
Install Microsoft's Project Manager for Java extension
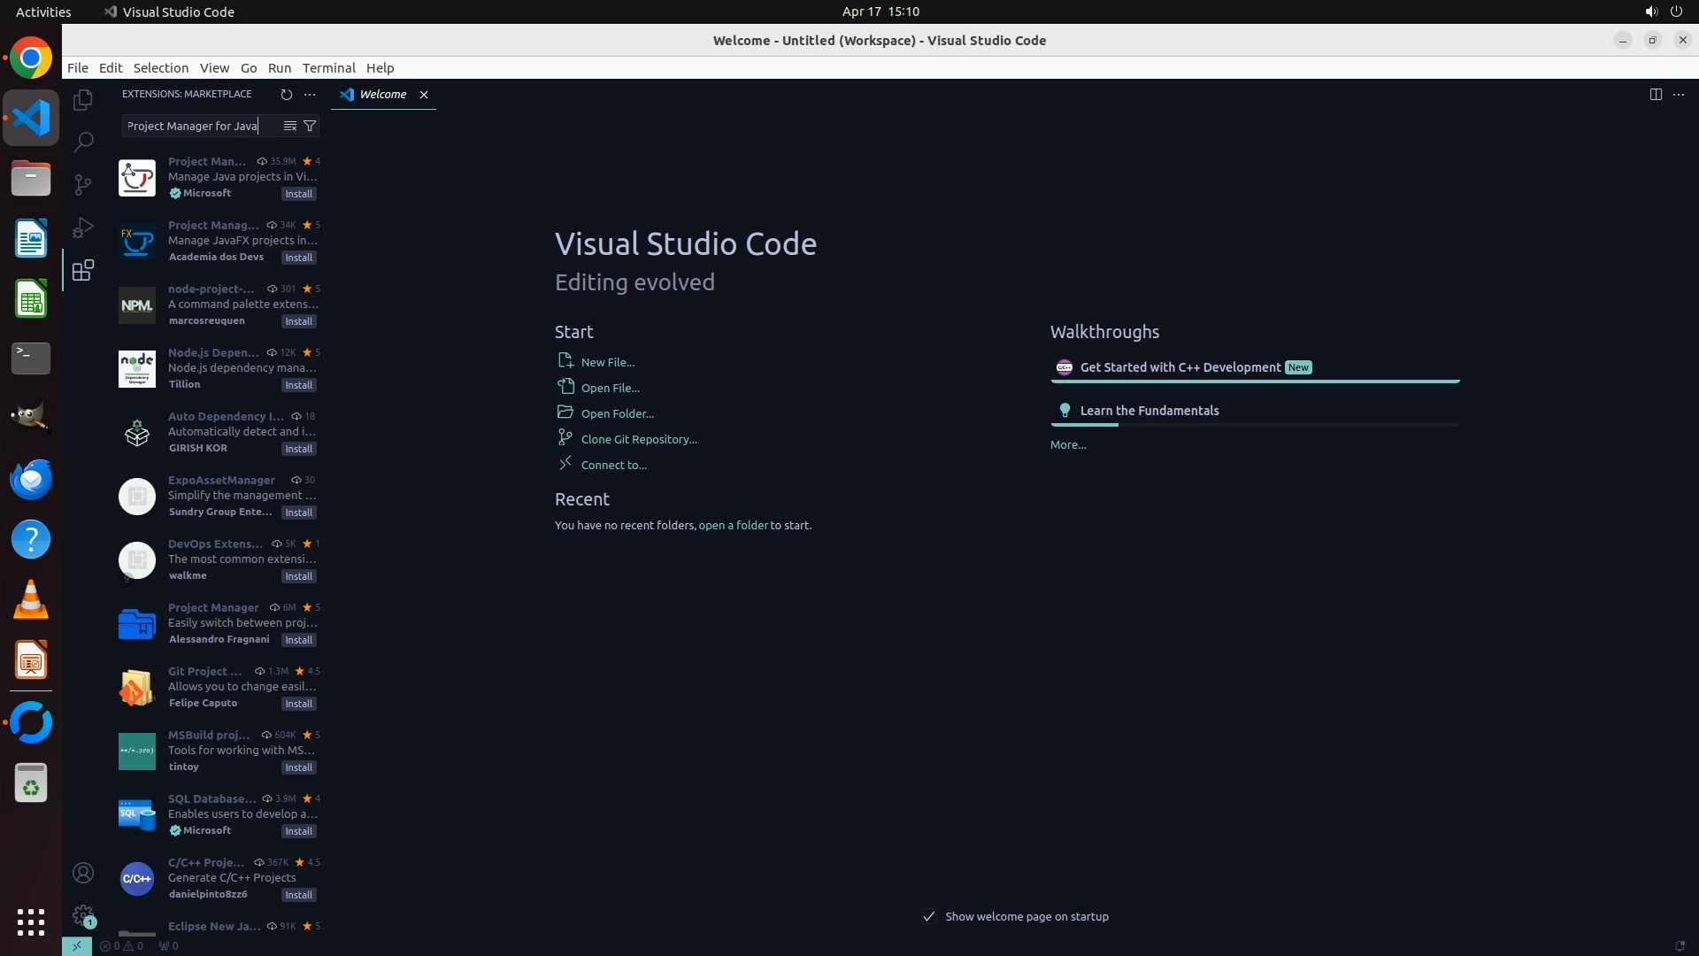click(298, 194)
